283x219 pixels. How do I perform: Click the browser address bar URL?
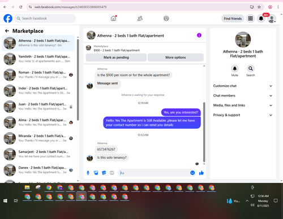(70, 7)
